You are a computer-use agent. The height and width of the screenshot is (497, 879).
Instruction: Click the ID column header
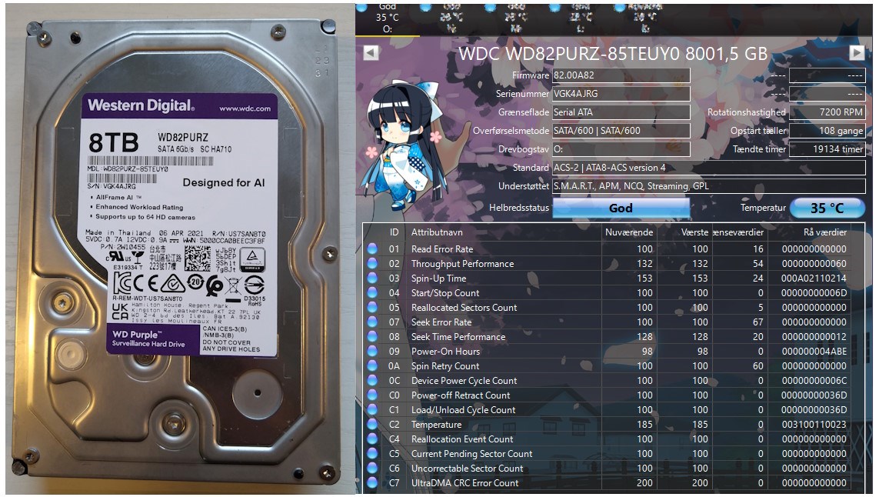(x=394, y=232)
